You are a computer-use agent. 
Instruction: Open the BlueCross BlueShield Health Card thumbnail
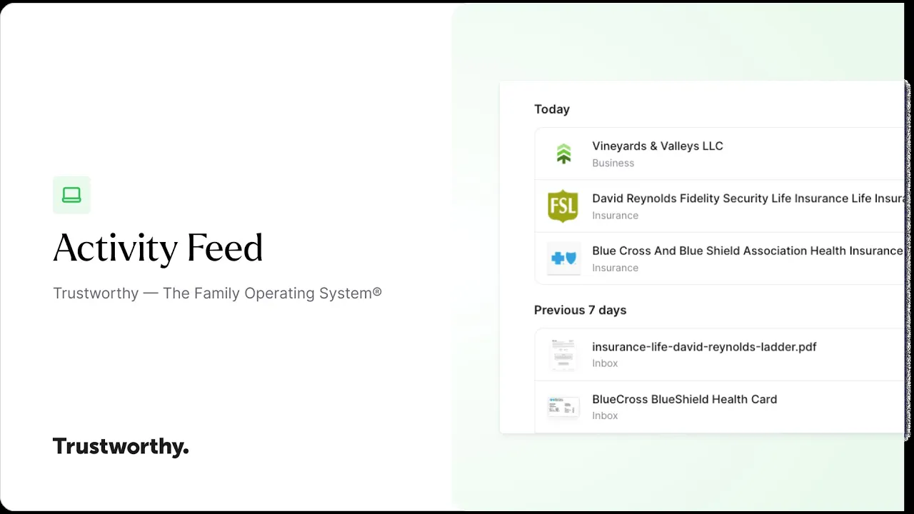coord(563,407)
